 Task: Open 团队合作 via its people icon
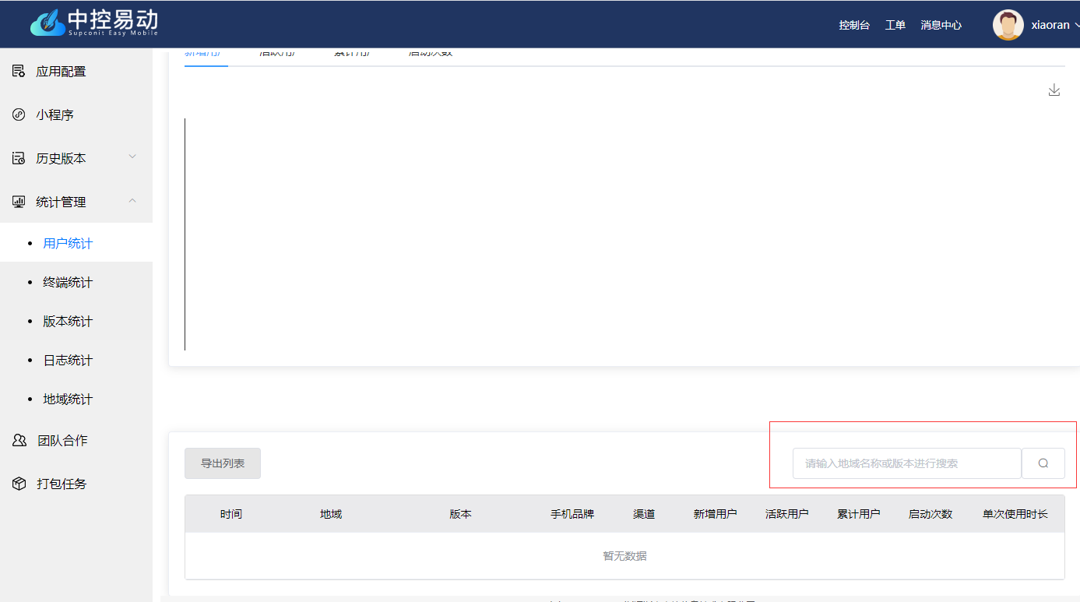pos(19,440)
